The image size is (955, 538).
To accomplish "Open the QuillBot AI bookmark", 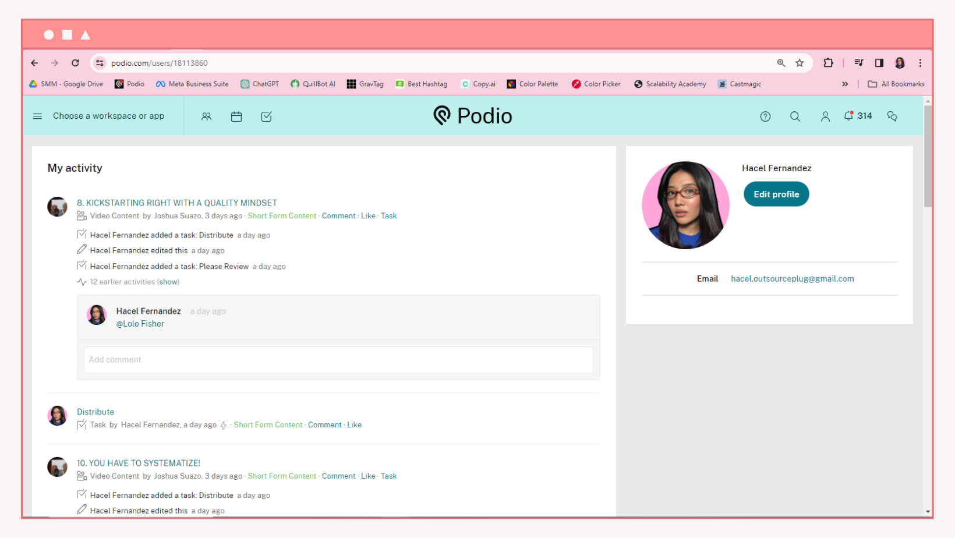I will pyautogui.click(x=313, y=84).
